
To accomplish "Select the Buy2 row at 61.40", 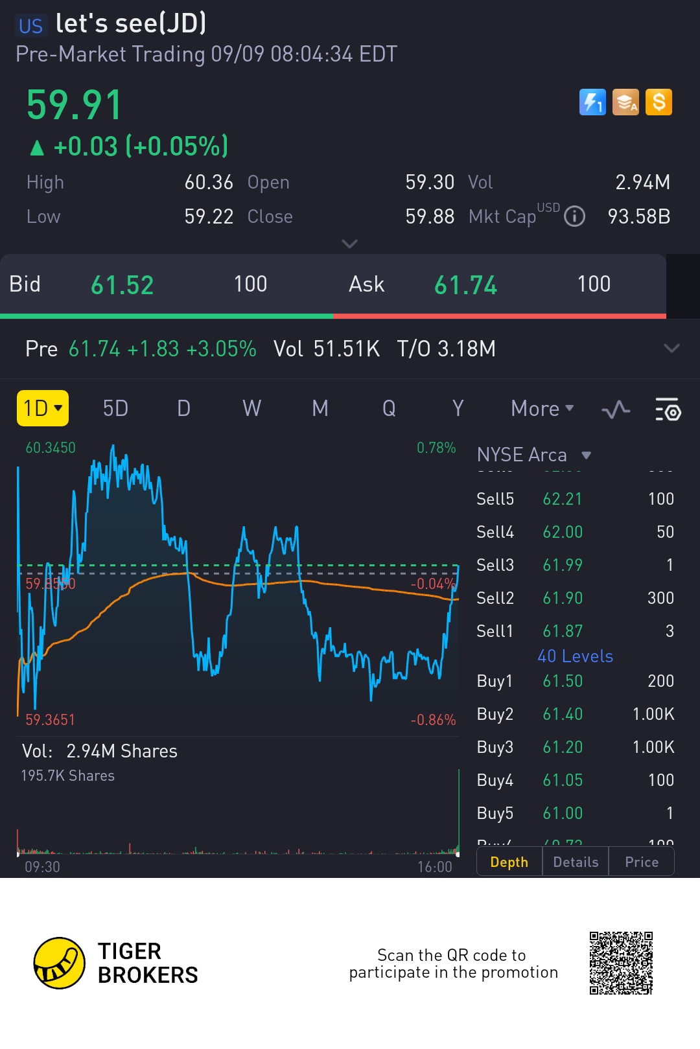I will 575,714.
